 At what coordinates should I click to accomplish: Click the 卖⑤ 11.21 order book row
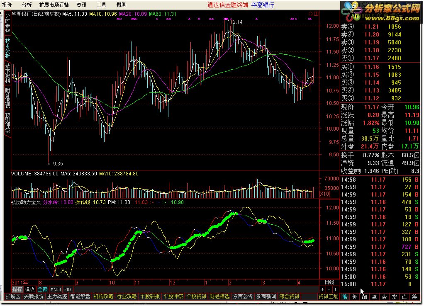pyautogui.click(x=380, y=27)
